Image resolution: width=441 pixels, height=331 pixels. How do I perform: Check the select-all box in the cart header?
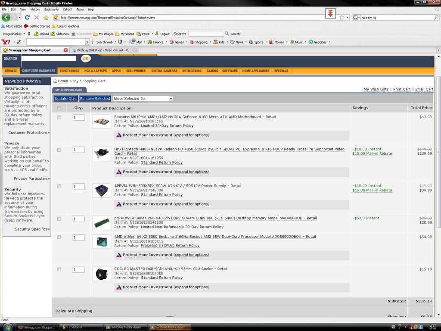click(x=59, y=108)
